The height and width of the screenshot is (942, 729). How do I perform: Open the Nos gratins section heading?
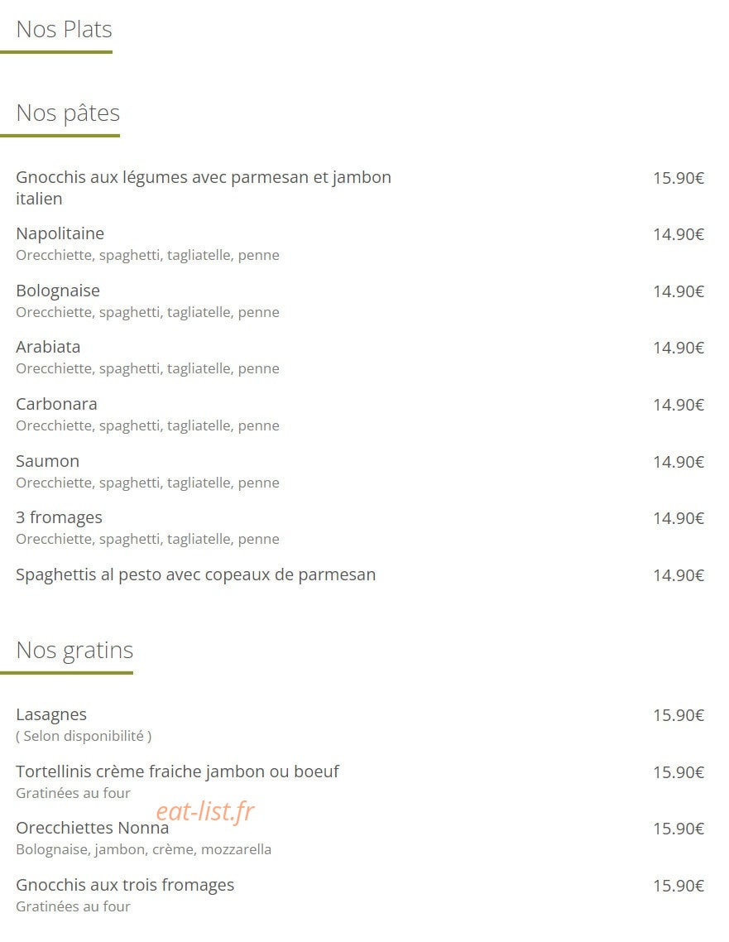74,650
